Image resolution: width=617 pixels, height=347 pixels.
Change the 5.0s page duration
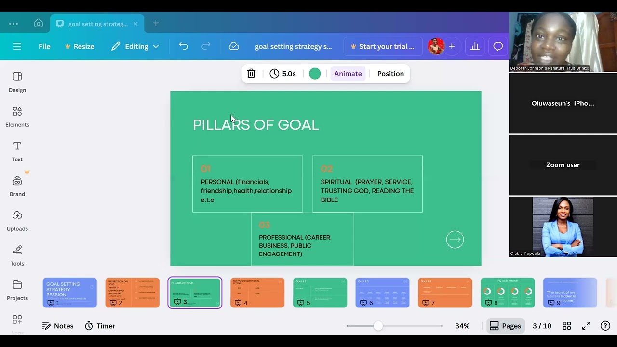[283, 74]
